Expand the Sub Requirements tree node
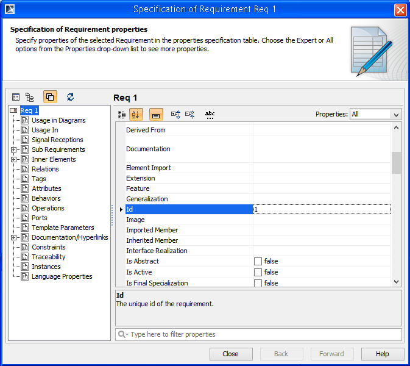 tap(13, 149)
